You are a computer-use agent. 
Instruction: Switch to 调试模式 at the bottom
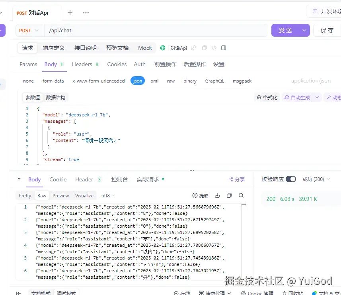[x=66, y=293]
